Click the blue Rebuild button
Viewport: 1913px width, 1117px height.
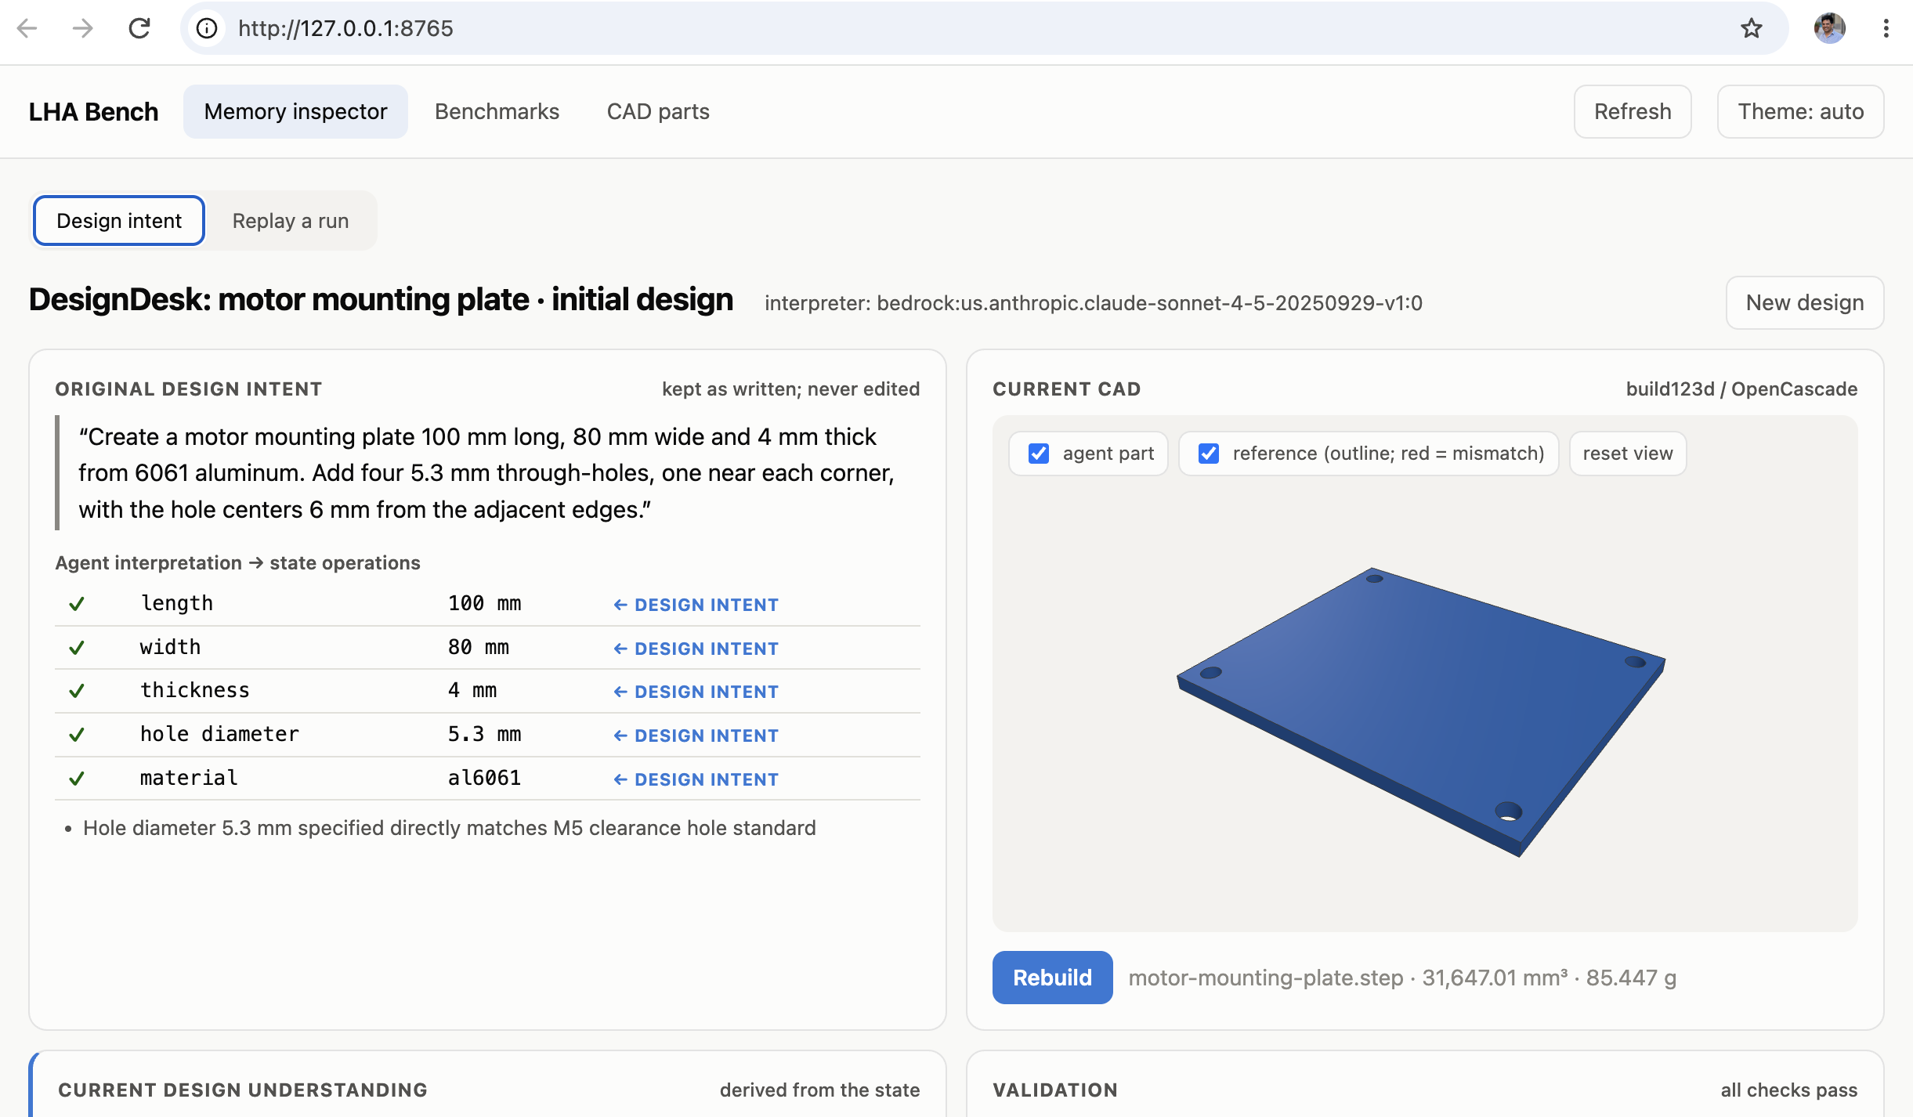(1052, 978)
